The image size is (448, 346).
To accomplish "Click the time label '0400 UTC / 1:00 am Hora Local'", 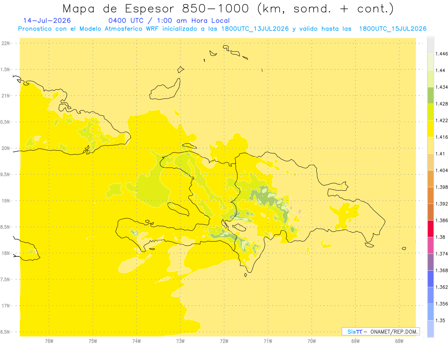I will [x=169, y=21].
